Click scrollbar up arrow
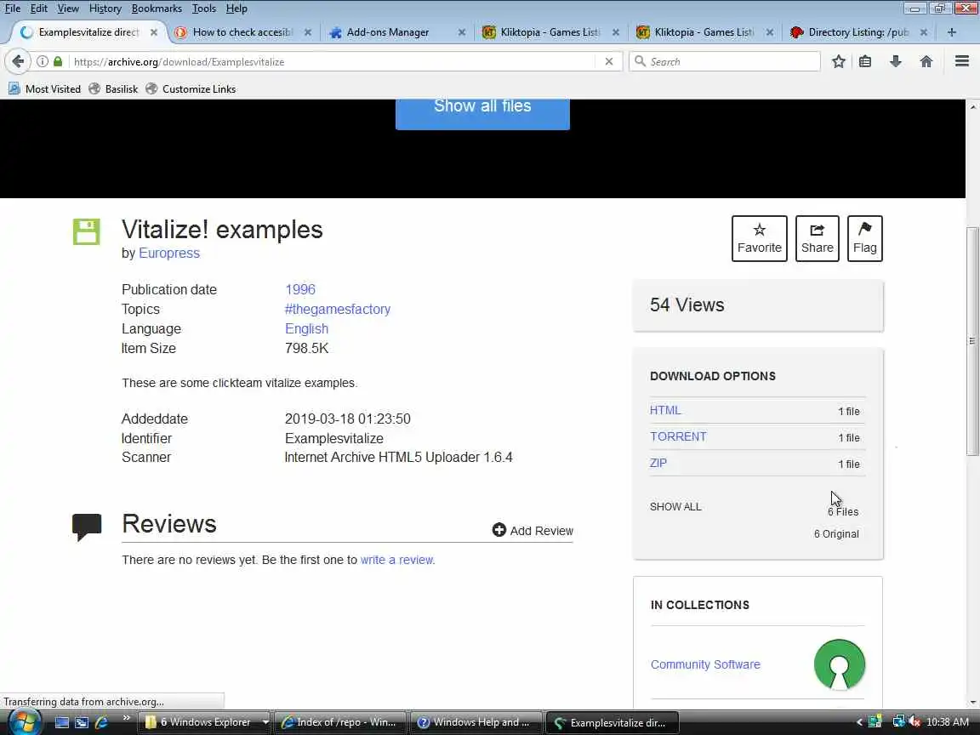The height and width of the screenshot is (735, 980). [972, 107]
